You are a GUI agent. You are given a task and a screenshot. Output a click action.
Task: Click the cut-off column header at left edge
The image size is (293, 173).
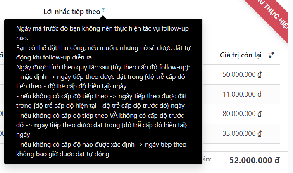point(2,55)
